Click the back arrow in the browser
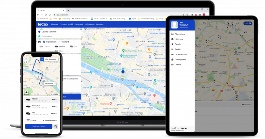Screen dimensions: 265x139 [38, 15]
